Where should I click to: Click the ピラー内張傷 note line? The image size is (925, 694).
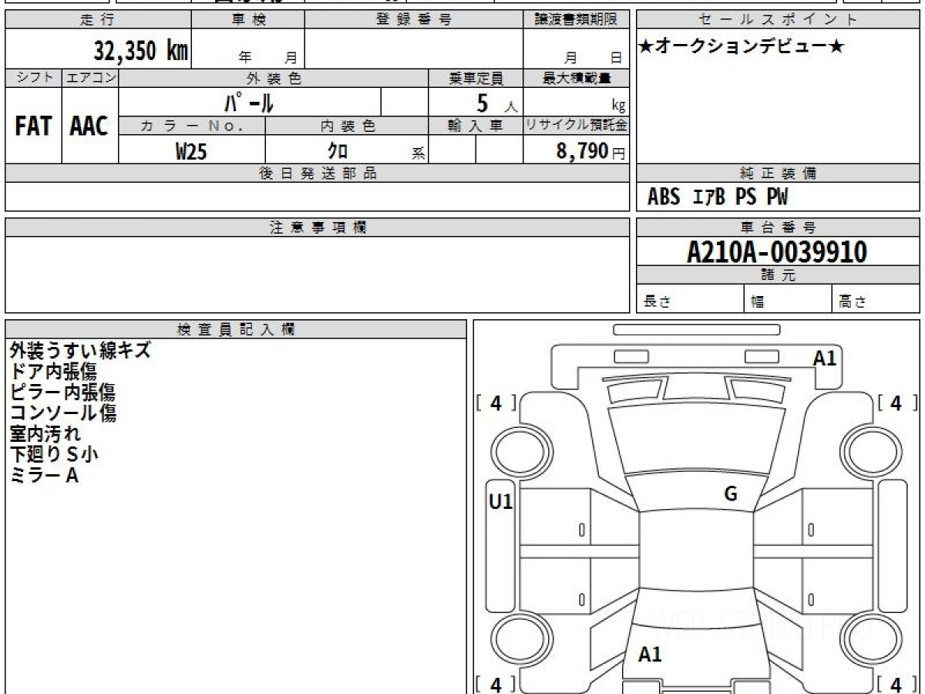63,392
